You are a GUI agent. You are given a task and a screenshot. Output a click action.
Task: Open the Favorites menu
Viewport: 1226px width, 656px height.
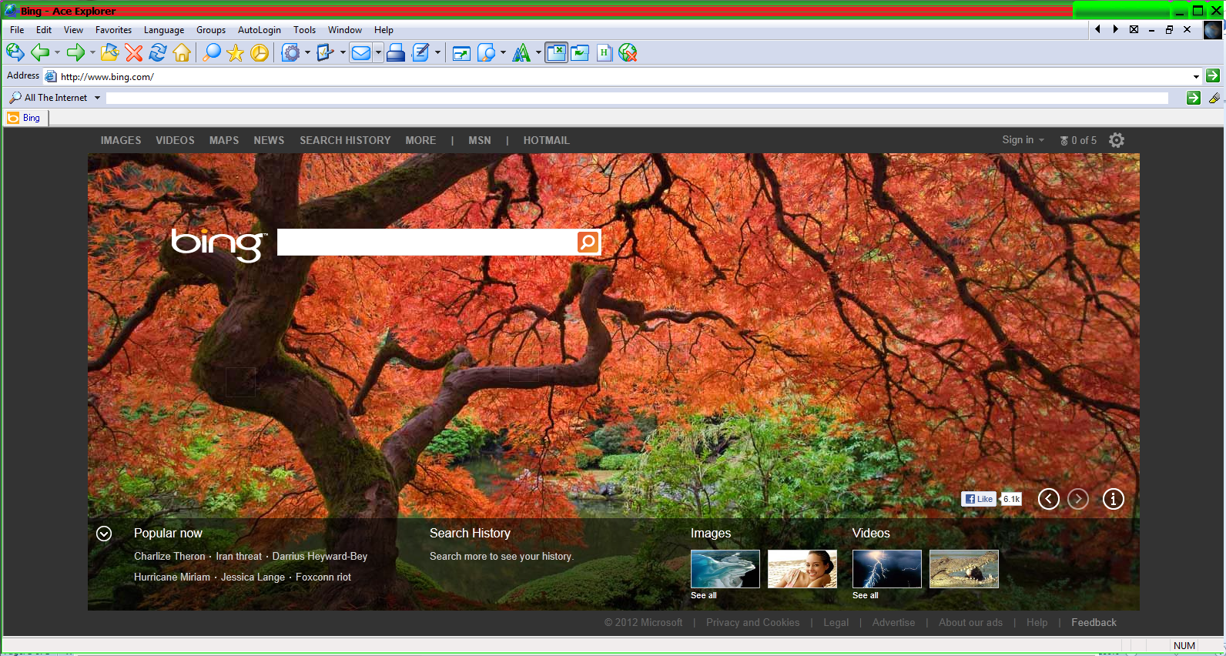[x=113, y=30]
